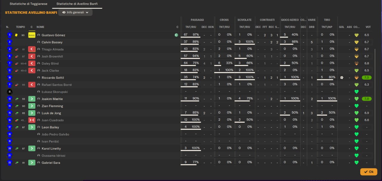Click Riccardo Sottil's 7.3 rating badge
This screenshot has width=382, height=181.
click(366, 78)
